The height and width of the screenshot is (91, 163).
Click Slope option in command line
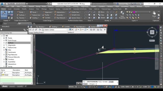85,84
